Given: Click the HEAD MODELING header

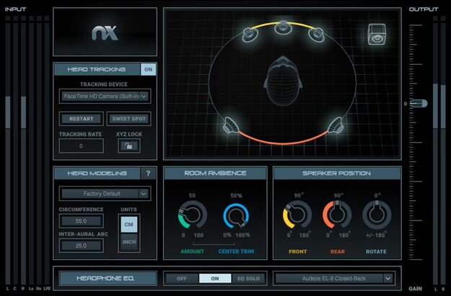Looking at the screenshot, I should coord(97,174).
